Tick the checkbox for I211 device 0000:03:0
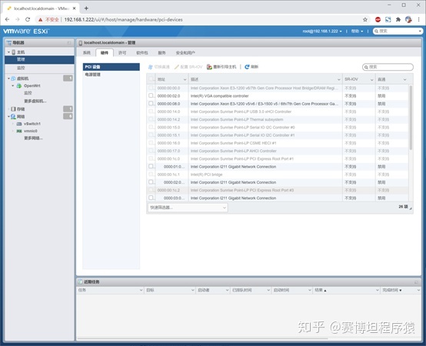Screen dimensions: 426x346 [x=151, y=198]
